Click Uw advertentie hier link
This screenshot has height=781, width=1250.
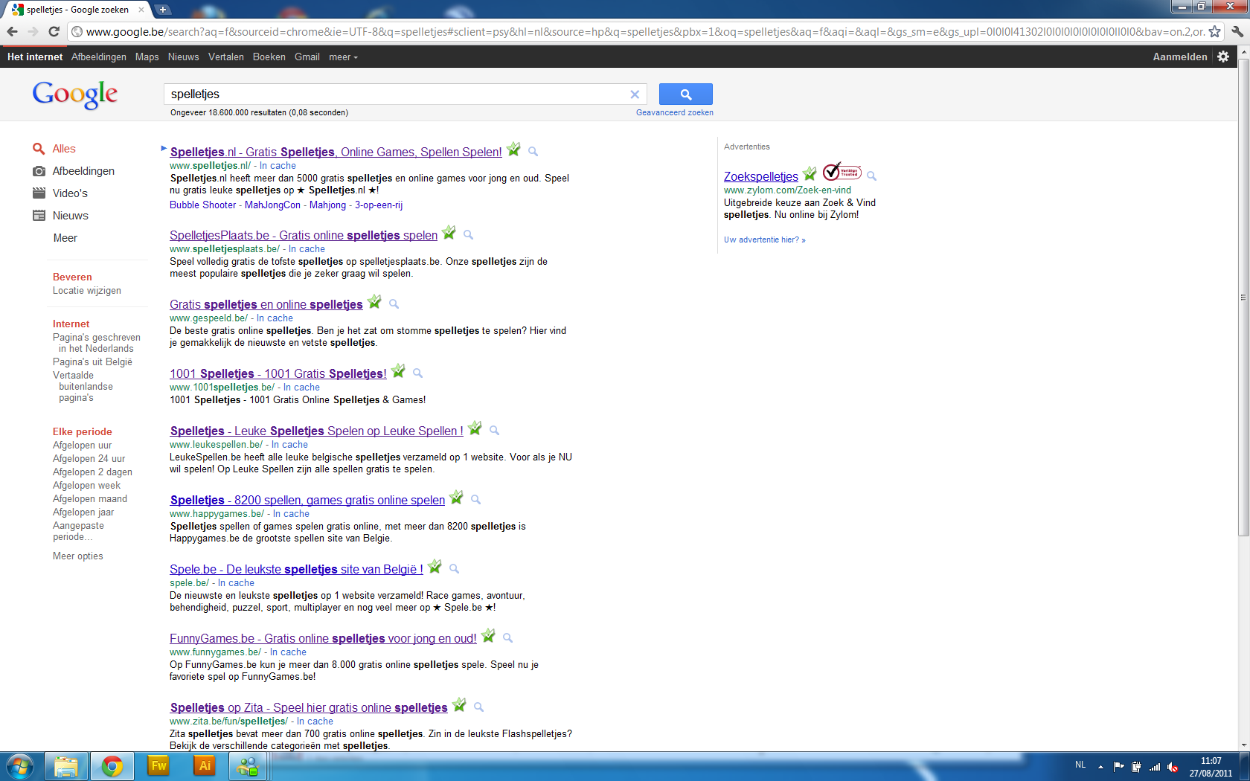(x=765, y=240)
